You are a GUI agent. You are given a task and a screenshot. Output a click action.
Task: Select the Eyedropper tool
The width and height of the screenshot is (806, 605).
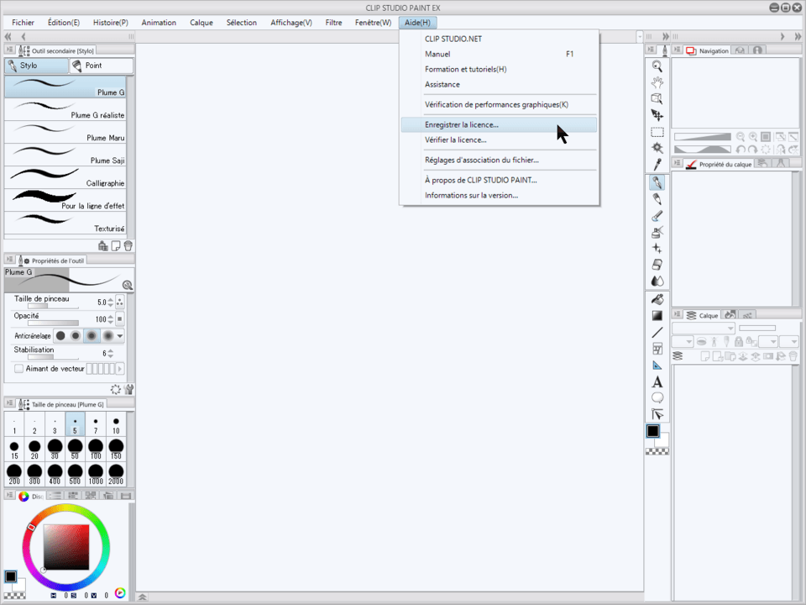click(x=657, y=165)
